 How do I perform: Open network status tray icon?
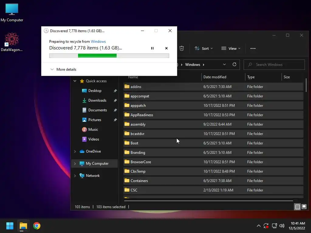point(274,226)
